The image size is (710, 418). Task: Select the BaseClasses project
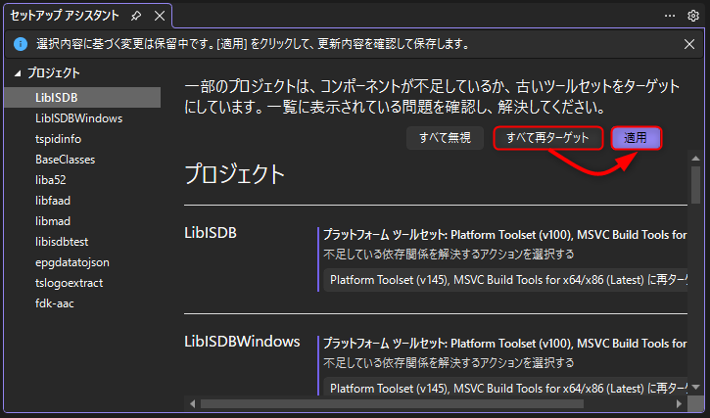coord(65,159)
